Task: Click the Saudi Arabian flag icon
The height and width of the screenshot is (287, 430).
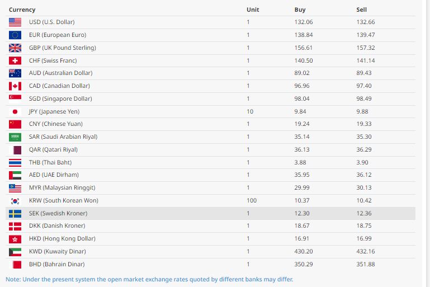Action: click(x=15, y=137)
